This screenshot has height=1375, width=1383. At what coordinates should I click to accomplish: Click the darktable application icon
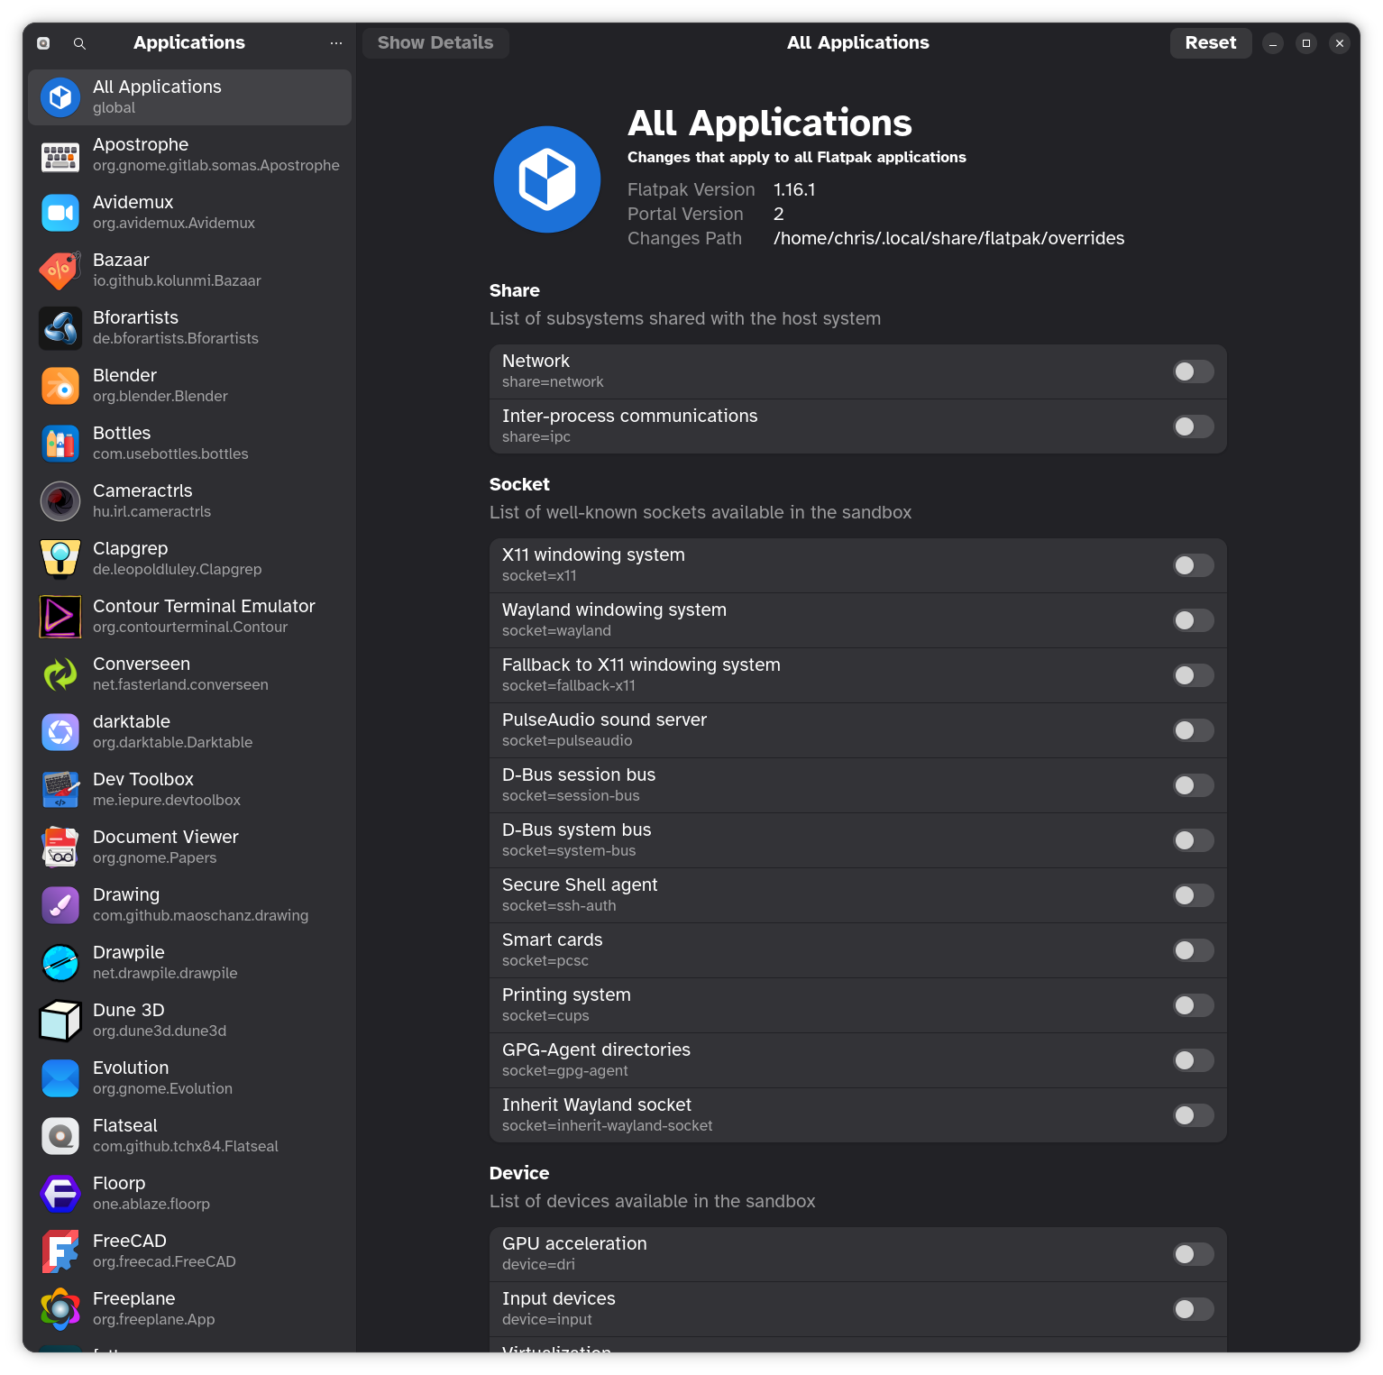[60, 732]
